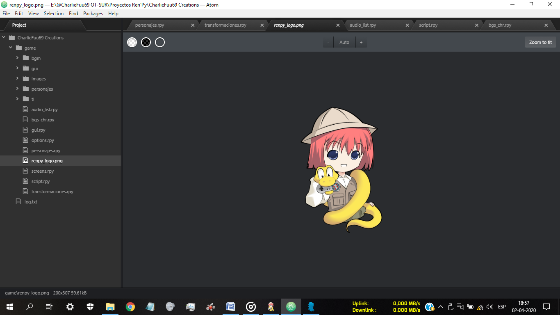Select white background for image view
Screen dimensions: 560x315
click(132, 42)
